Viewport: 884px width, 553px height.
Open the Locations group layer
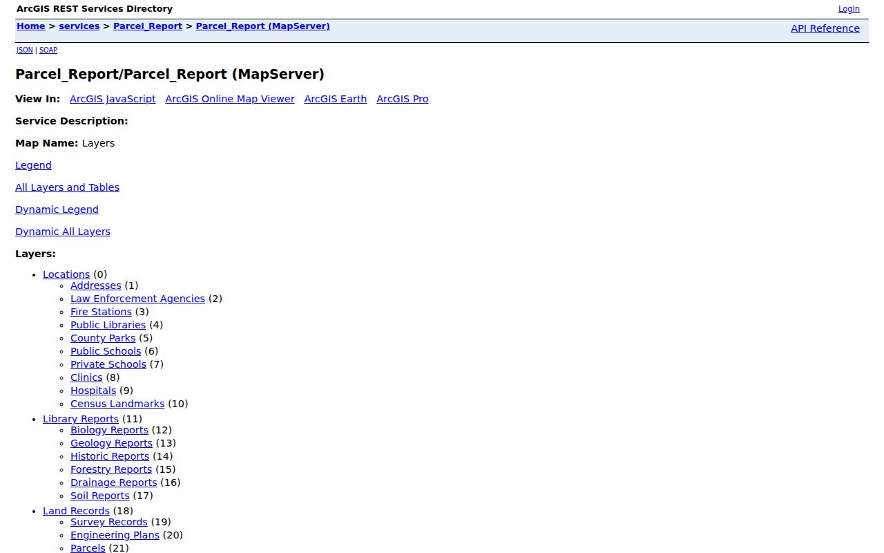coord(66,274)
